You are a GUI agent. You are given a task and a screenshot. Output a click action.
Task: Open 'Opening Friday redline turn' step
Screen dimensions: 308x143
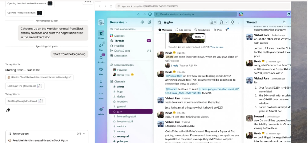pyautogui.click(x=25, y=13)
